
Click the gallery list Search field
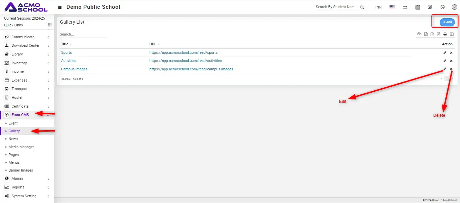(x=83, y=34)
